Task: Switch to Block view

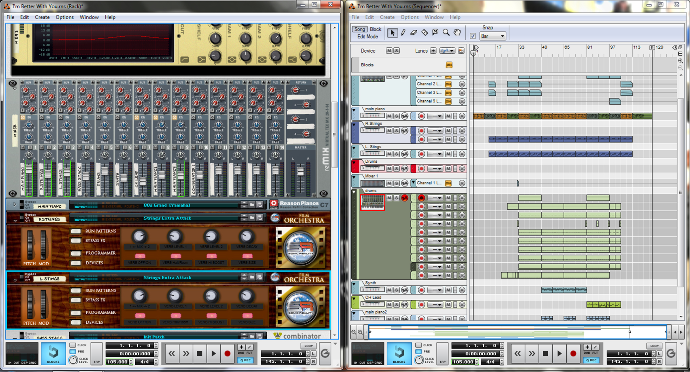Action: [375, 29]
